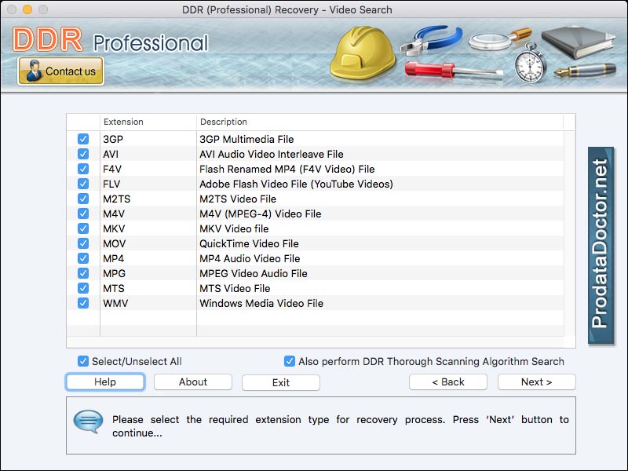The image size is (628, 471).
Task: Continue with the Next button
Action: click(x=537, y=382)
